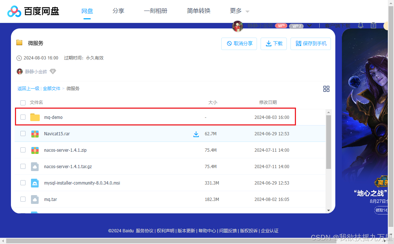The height and width of the screenshot is (244, 394).
Task: Open 帮助中心 footer link
Action: (x=207, y=231)
